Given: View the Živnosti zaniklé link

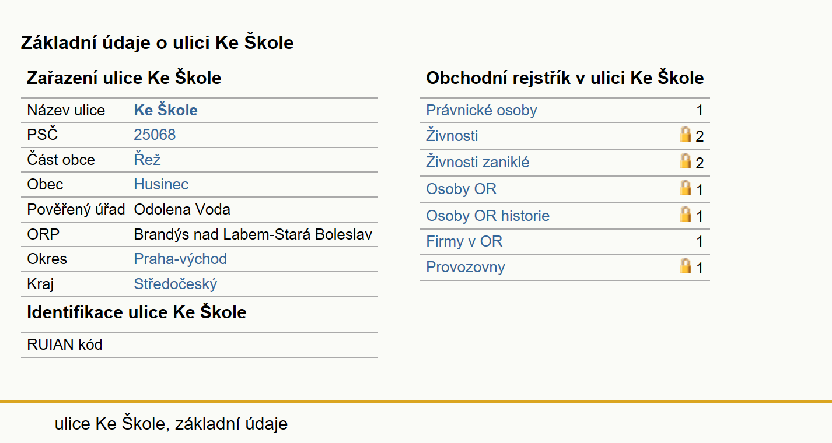Looking at the screenshot, I should tap(478, 162).
